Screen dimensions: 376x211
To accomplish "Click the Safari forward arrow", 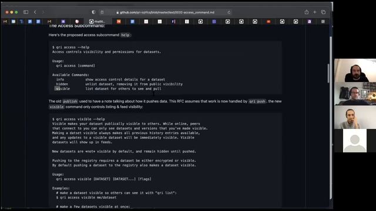I will tap(43, 12).
